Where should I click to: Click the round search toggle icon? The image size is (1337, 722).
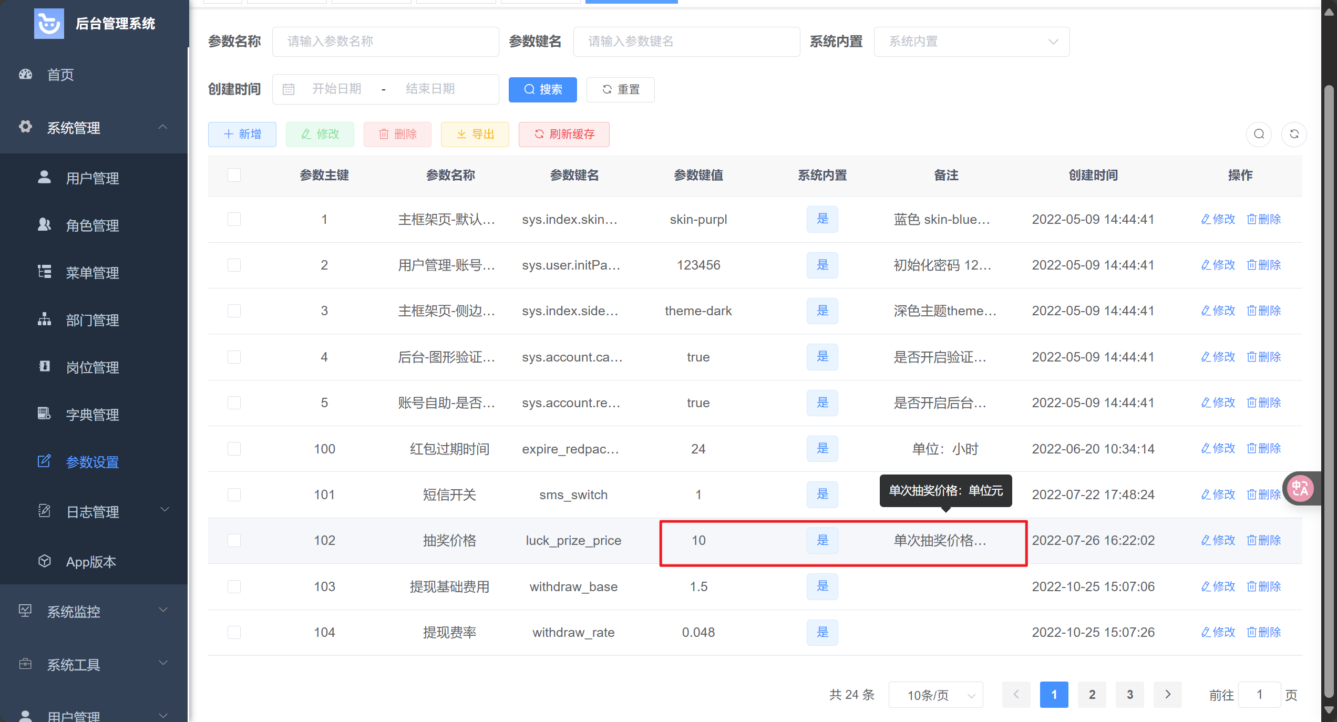tap(1259, 134)
